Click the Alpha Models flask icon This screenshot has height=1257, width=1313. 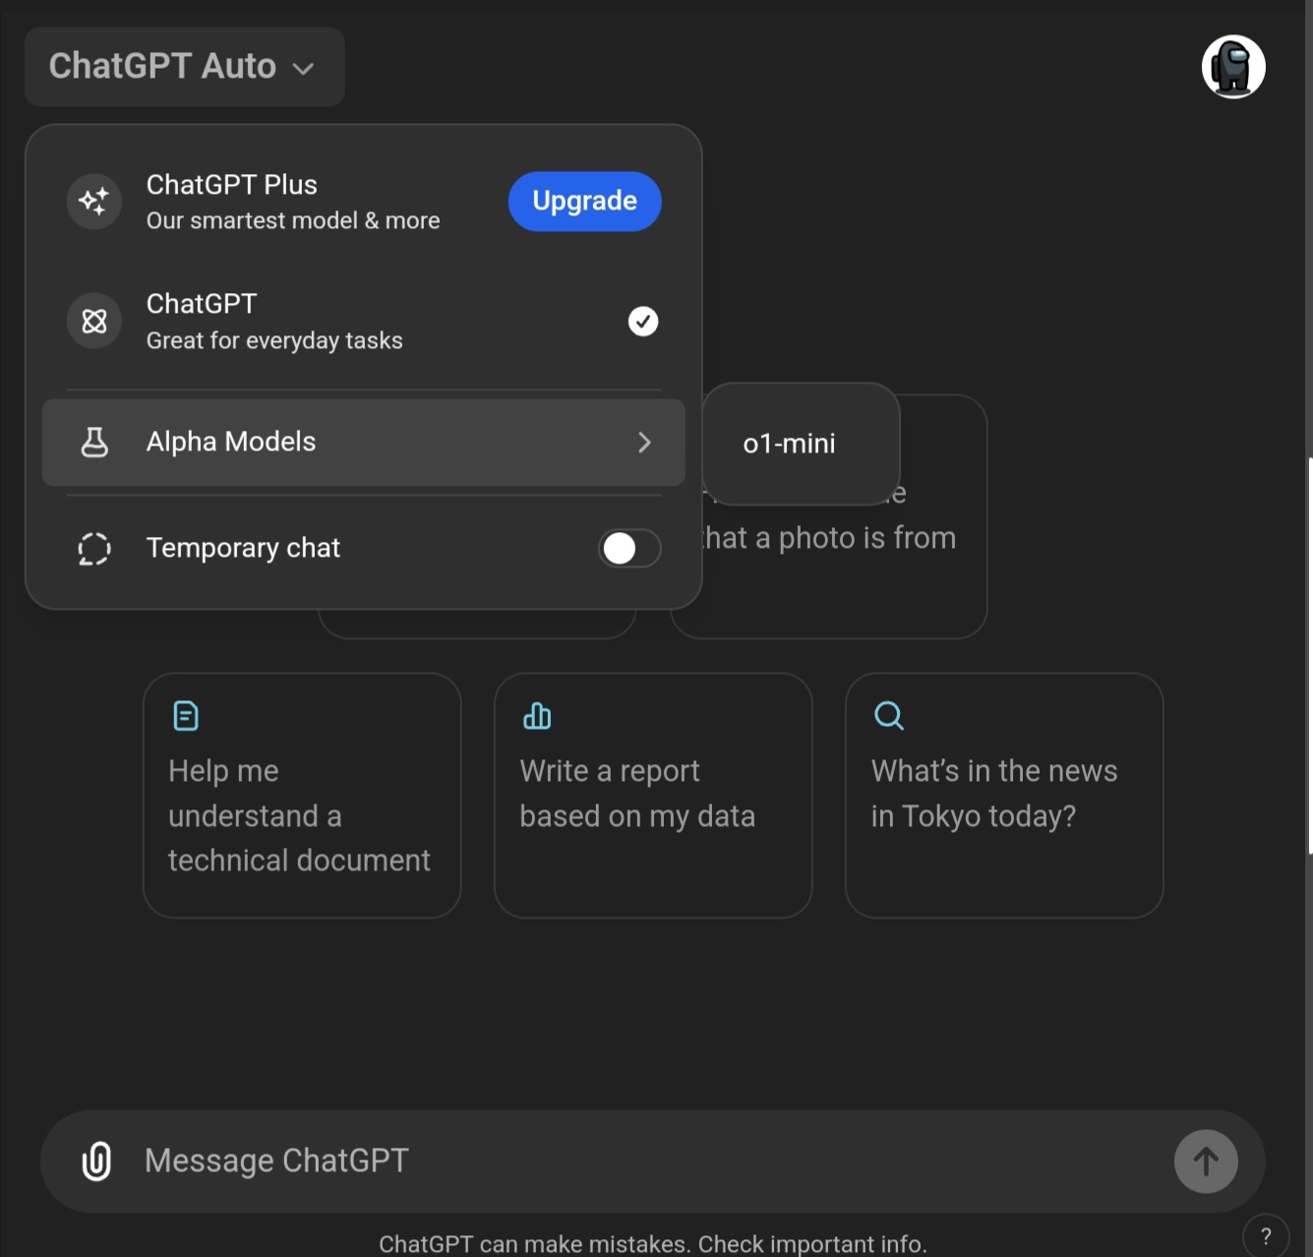tap(93, 442)
